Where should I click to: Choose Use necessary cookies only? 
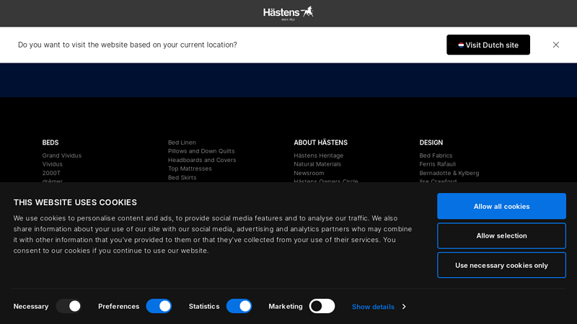point(501,265)
